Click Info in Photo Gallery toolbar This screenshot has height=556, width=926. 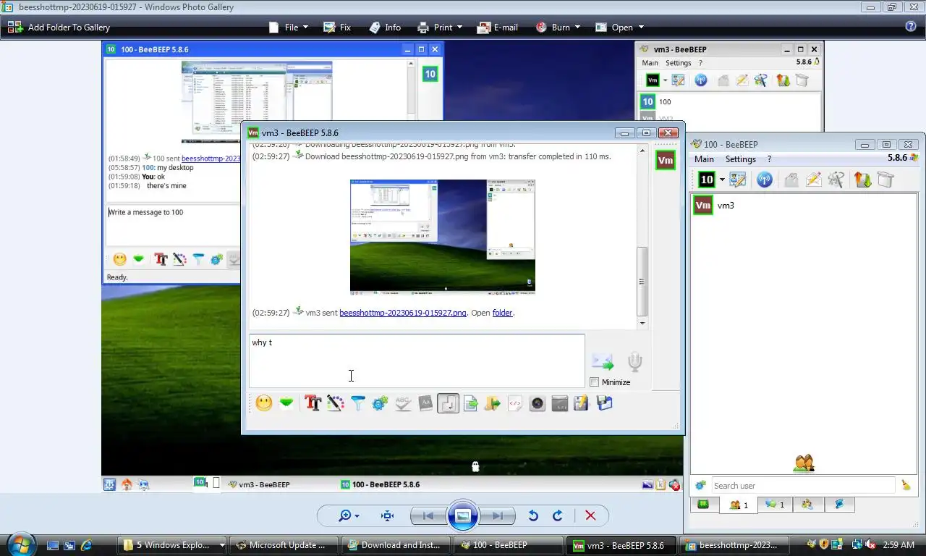point(384,28)
